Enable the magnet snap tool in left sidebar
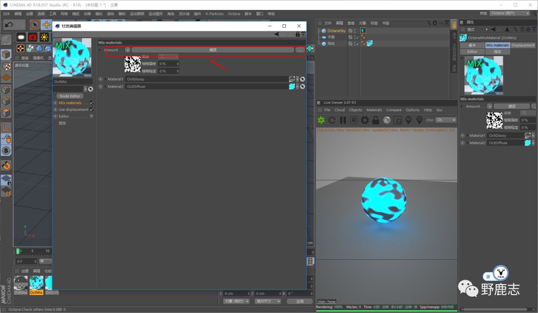 tap(6, 165)
